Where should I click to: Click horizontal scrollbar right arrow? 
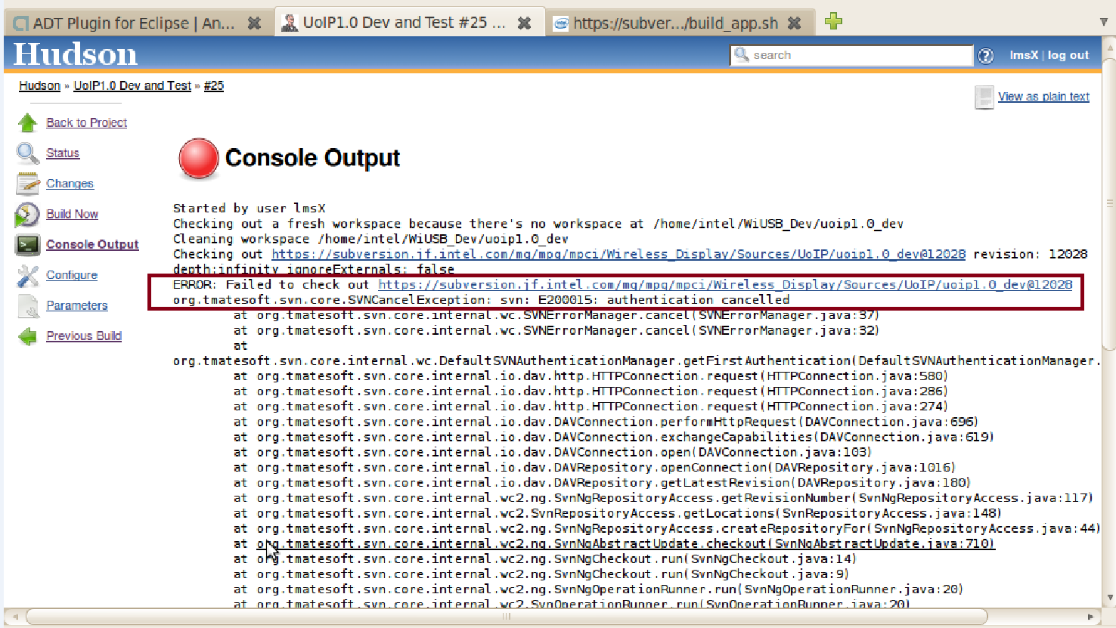point(1090,617)
